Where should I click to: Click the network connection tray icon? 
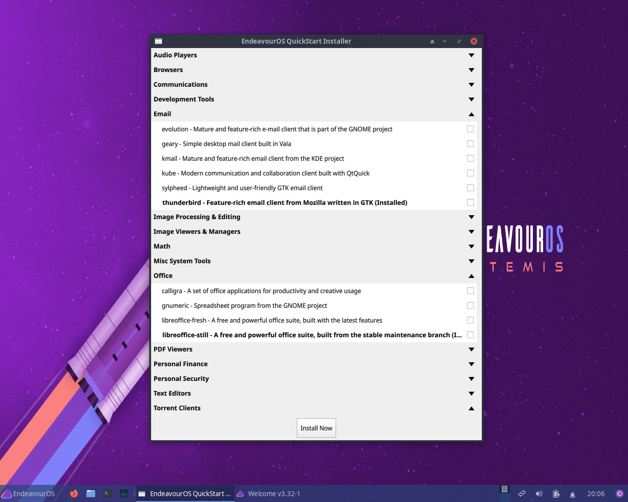click(x=522, y=494)
